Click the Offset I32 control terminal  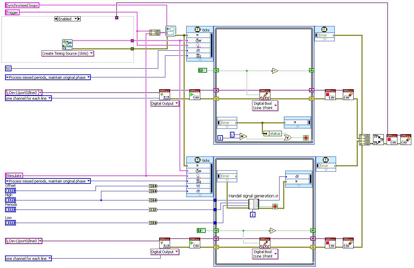point(10,191)
